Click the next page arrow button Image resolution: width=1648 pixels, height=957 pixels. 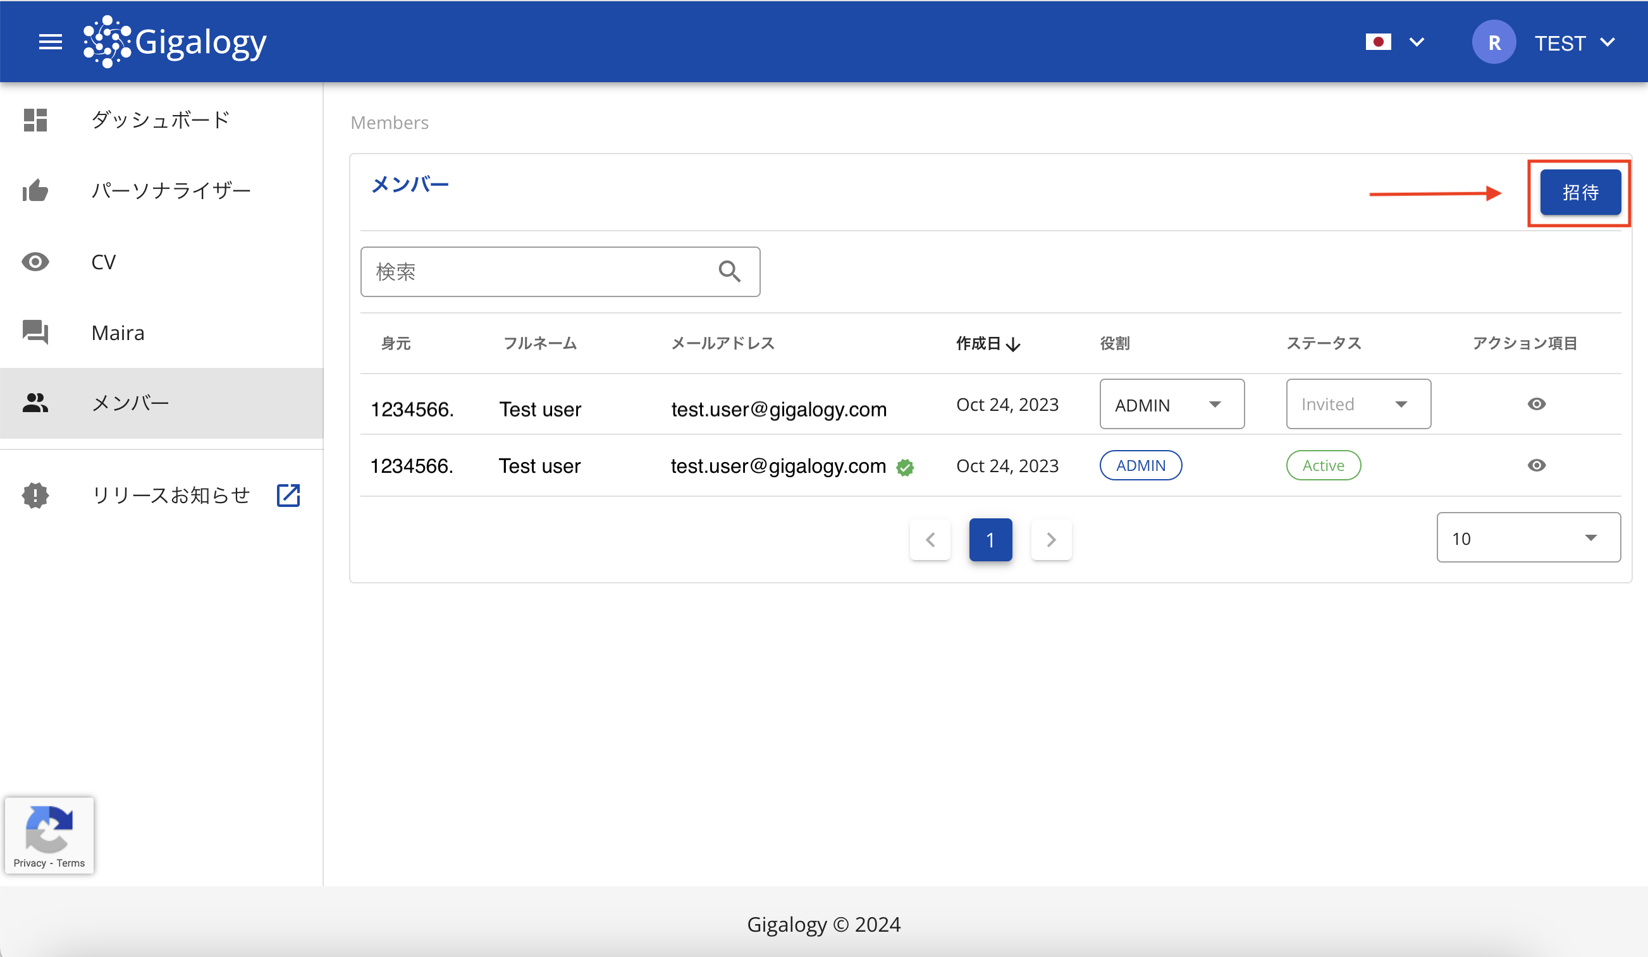point(1050,539)
